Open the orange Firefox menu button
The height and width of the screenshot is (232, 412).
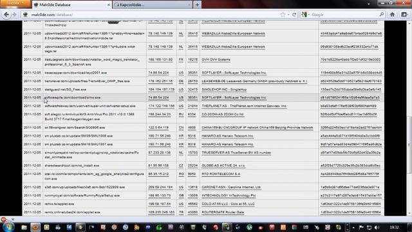[15, 3]
